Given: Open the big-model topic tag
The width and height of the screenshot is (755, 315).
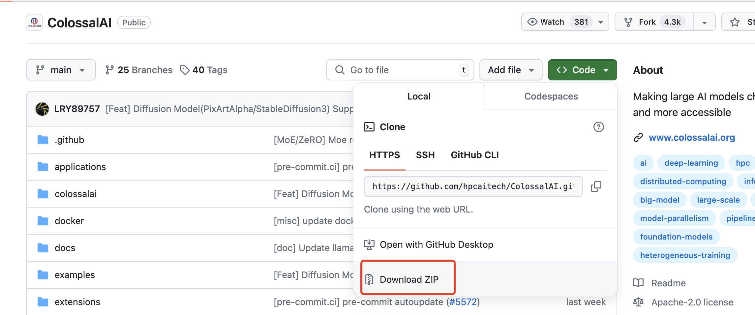Looking at the screenshot, I should point(660,200).
